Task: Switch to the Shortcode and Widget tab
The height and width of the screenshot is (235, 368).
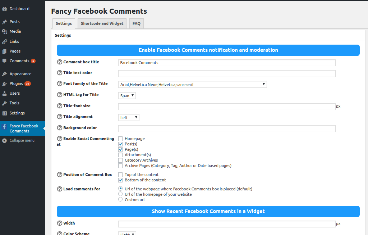Action: pos(102,23)
